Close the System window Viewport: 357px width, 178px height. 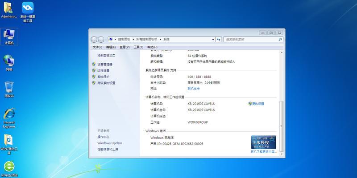[x=279, y=32]
